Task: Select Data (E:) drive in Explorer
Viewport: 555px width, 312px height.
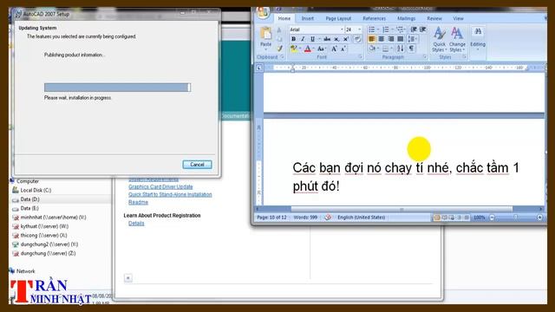Action: click(25, 208)
